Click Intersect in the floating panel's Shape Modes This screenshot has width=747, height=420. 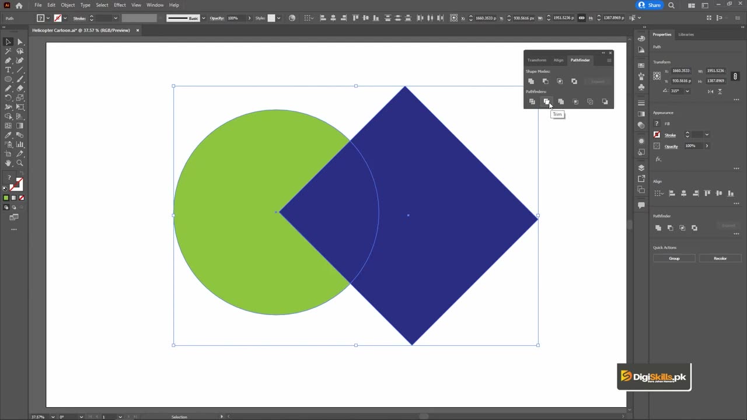(560, 81)
